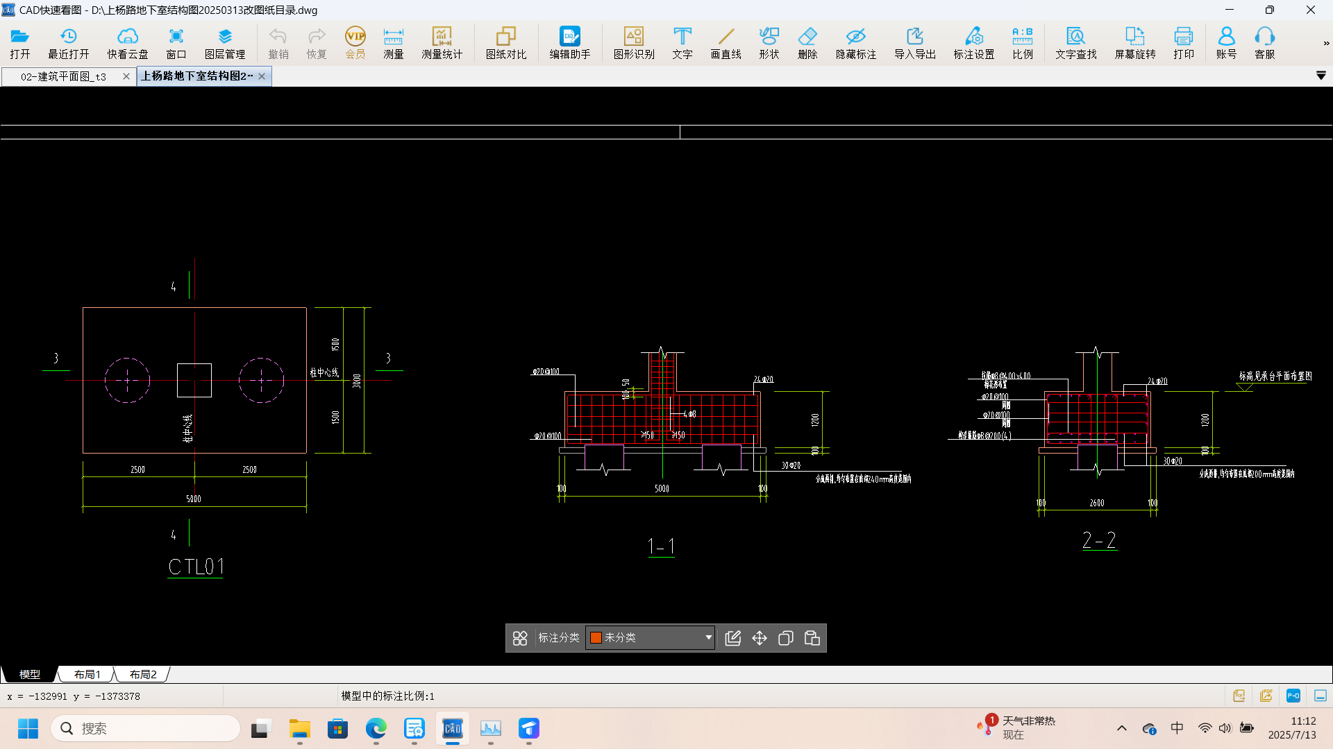Expand the 未分类 category dropdown
The width and height of the screenshot is (1333, 749).
[x=708, y=638]
